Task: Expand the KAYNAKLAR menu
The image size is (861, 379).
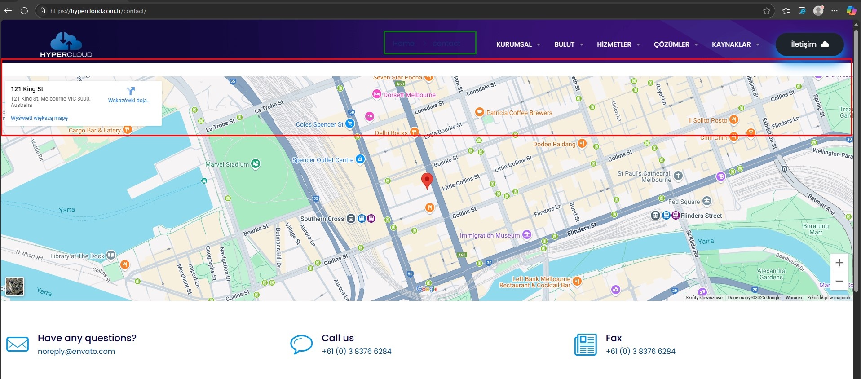Action: (x=736, y=44)
